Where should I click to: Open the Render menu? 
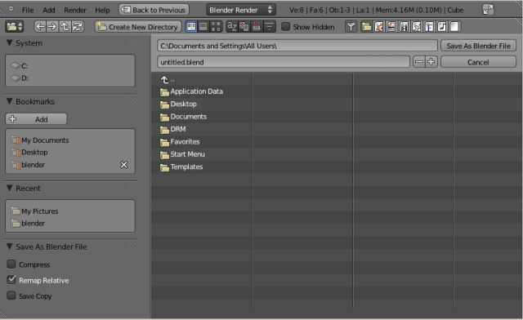coord(75,10)
